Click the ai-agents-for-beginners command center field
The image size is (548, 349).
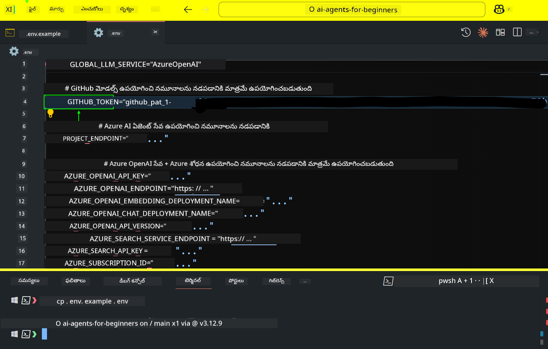coord(351,9)
